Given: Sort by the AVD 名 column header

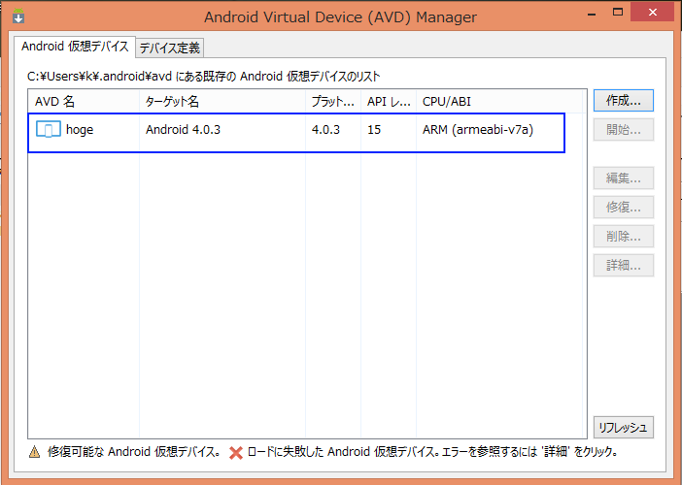Looking at the screenshot, I should click(x=84, y=102).
